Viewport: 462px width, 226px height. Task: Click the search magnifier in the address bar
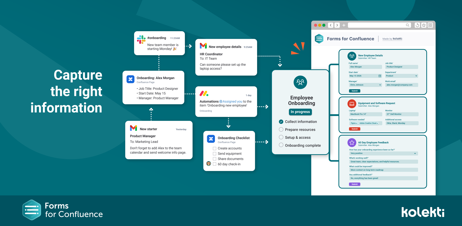pyautogui.click(x=408, y=25)
